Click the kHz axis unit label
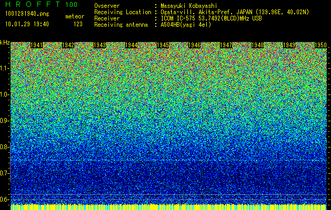 [x=5, y=43]
